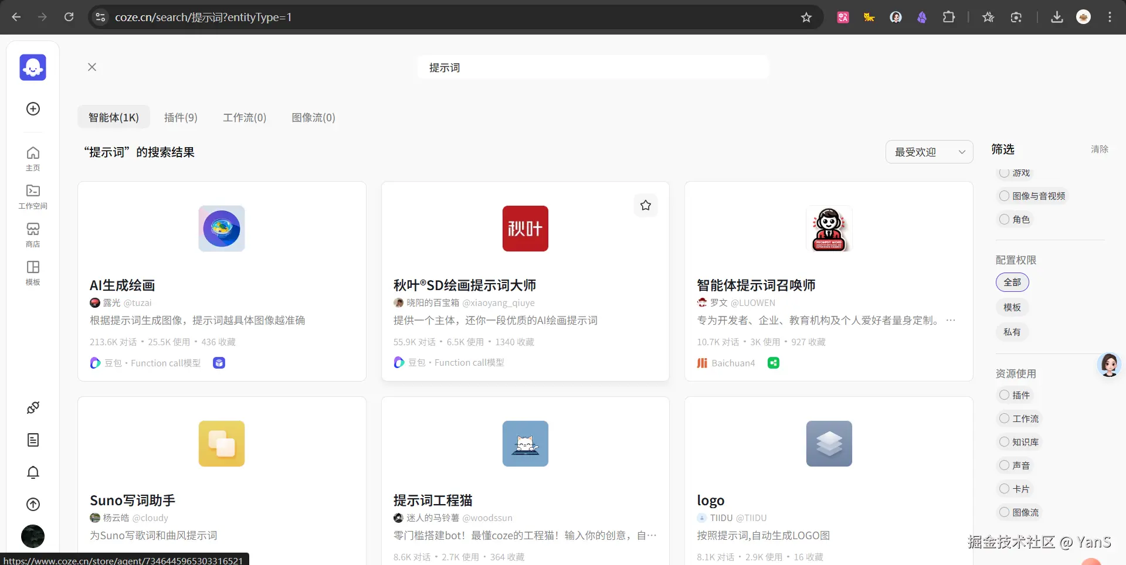Close the search page with X
Screen dimensions: 1126x565
pos(92,67)
